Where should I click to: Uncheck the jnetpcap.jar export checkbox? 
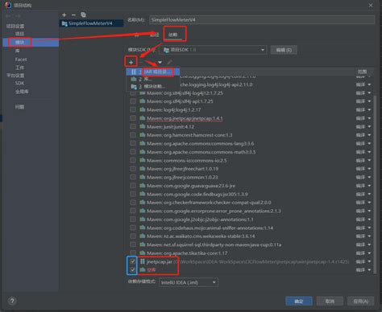[133, 261]
